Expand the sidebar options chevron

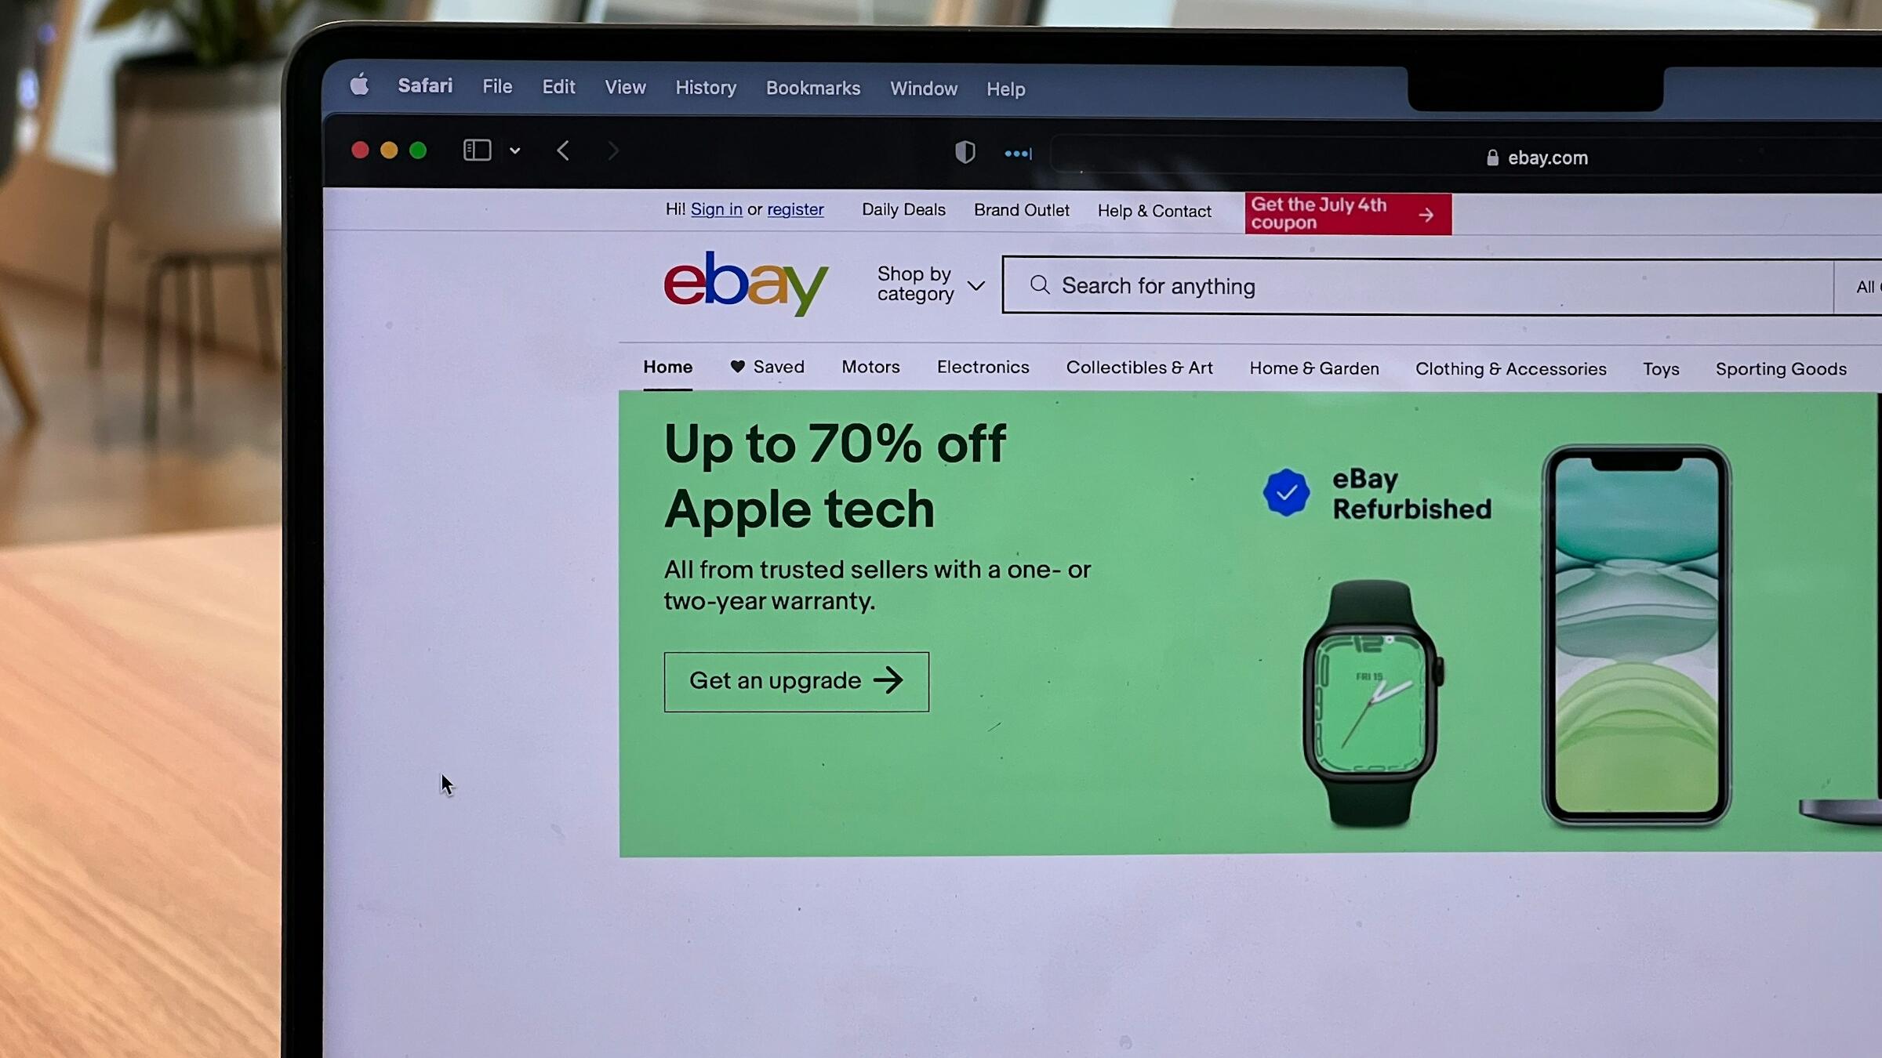514,150
